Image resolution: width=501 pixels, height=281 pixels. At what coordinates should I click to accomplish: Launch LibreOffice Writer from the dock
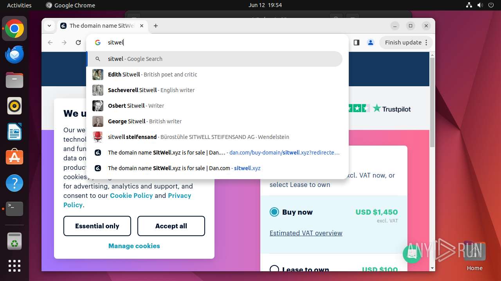pos(14,132)
